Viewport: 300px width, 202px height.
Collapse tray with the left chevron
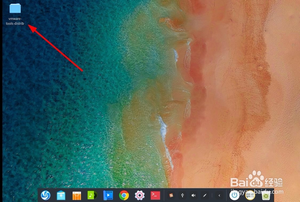click(x=219, y=195)
